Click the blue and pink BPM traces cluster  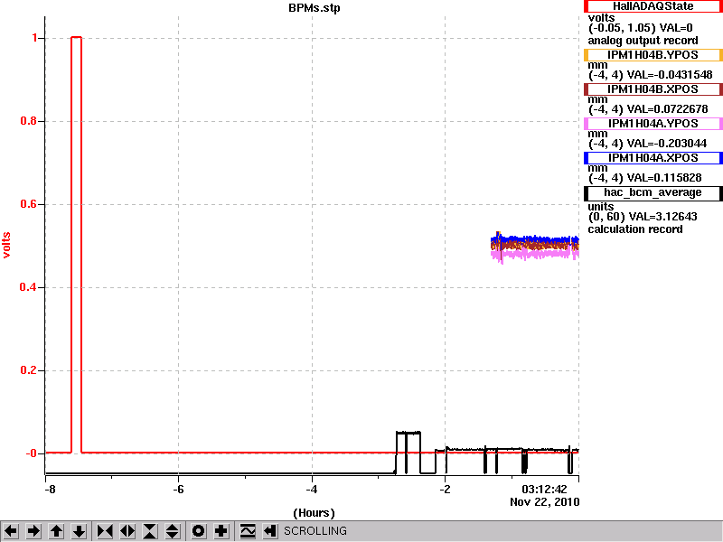click(535, 247)
